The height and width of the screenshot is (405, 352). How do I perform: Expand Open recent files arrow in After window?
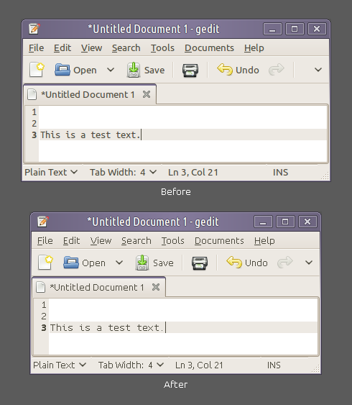click(119, 263)
